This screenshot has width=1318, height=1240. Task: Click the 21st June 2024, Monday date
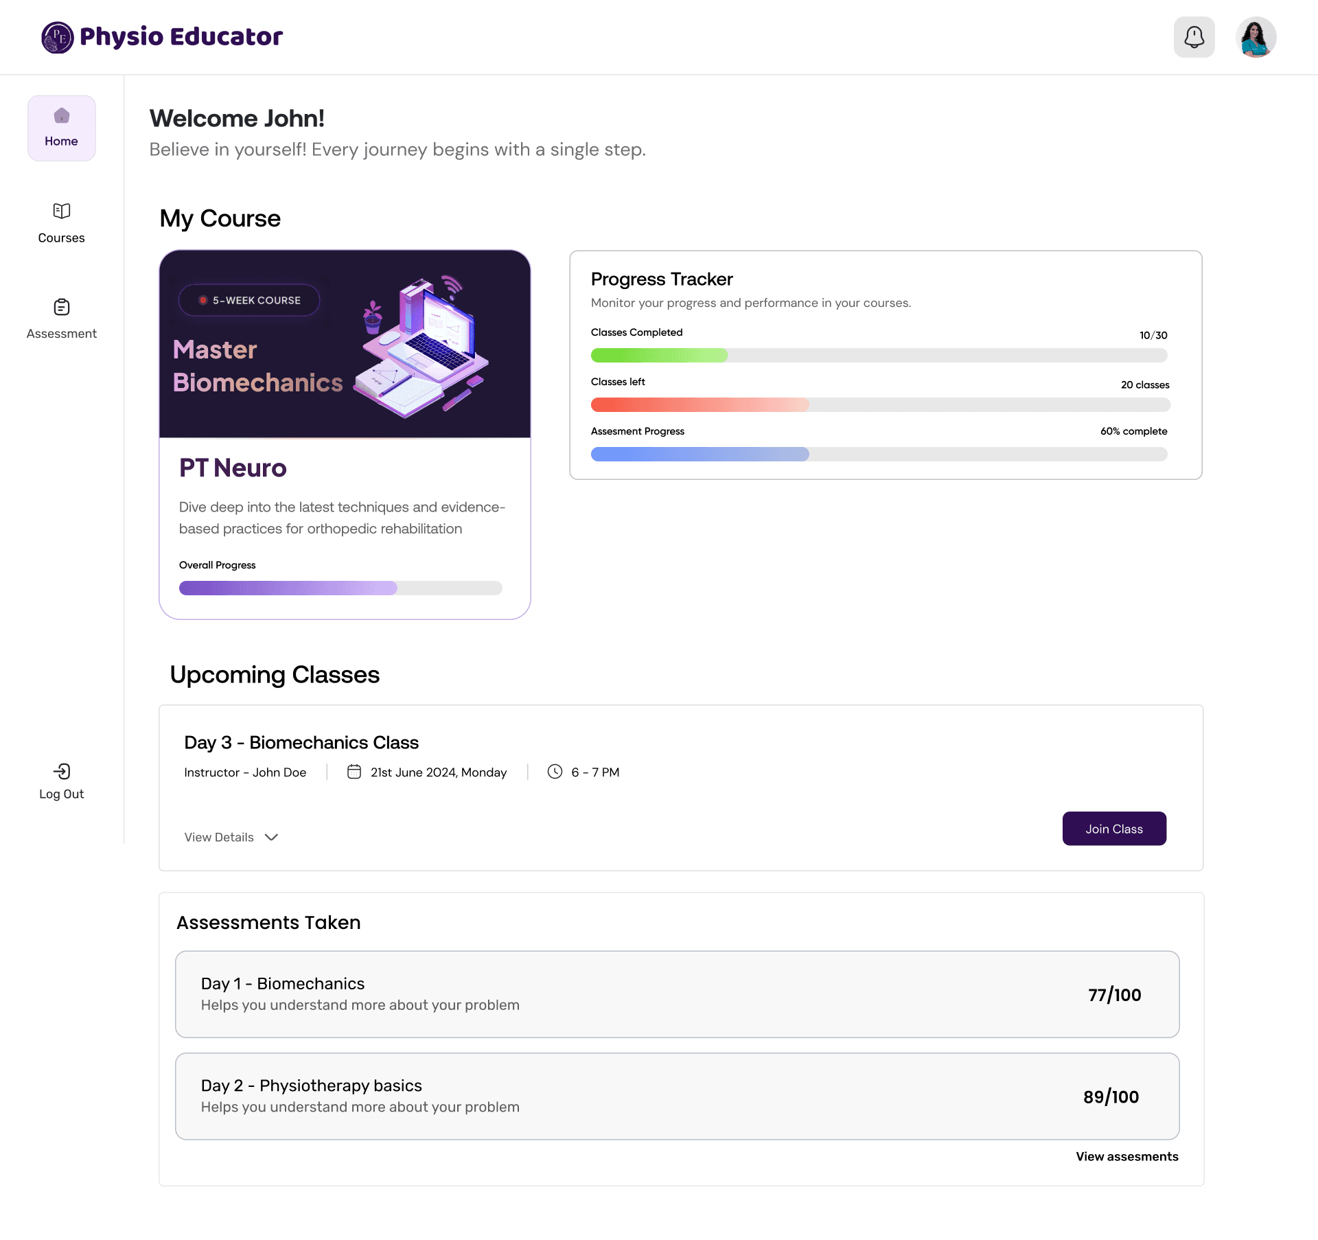coord(439,772)
